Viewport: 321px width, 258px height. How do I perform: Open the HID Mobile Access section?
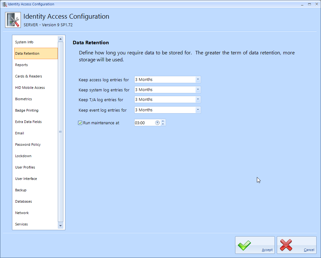tap(36, 88)
